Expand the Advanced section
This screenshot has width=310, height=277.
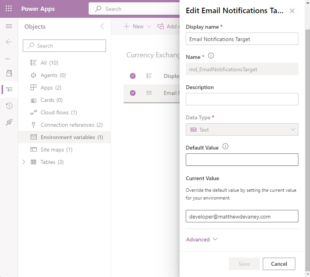click(202, 239)
